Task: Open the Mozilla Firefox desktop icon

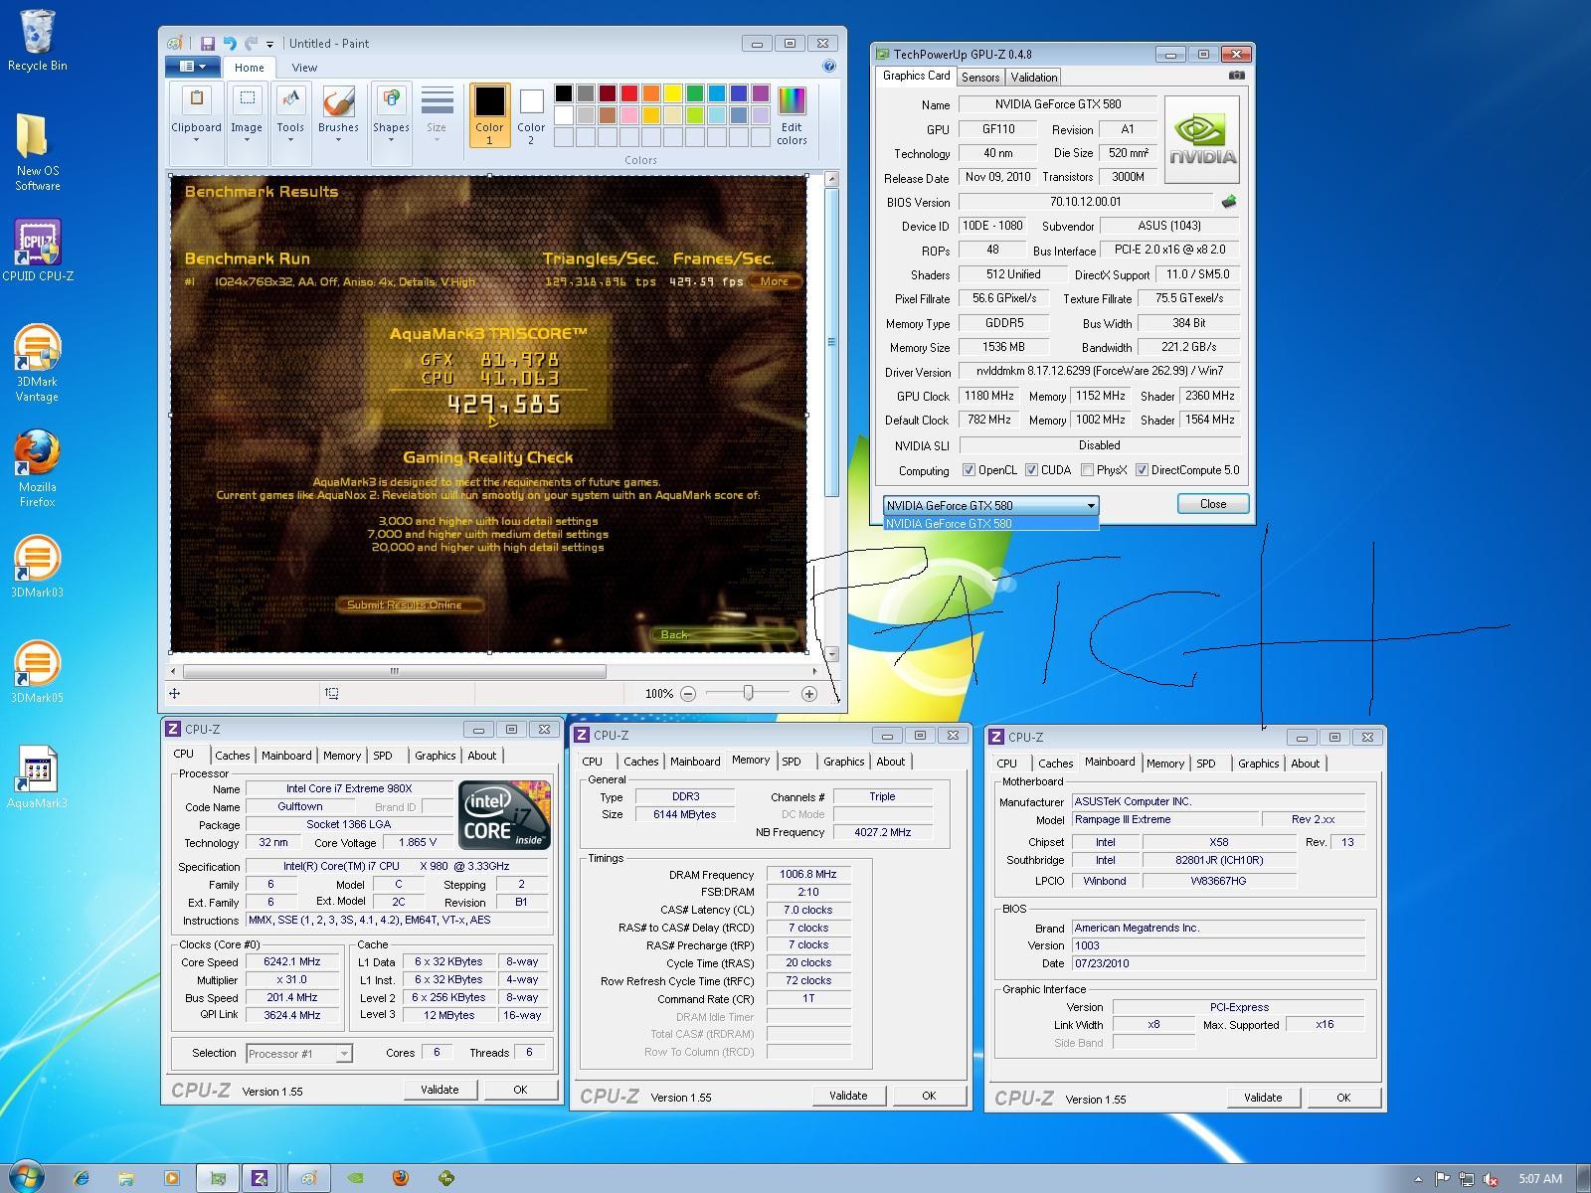Action: [x=37, y=468]
